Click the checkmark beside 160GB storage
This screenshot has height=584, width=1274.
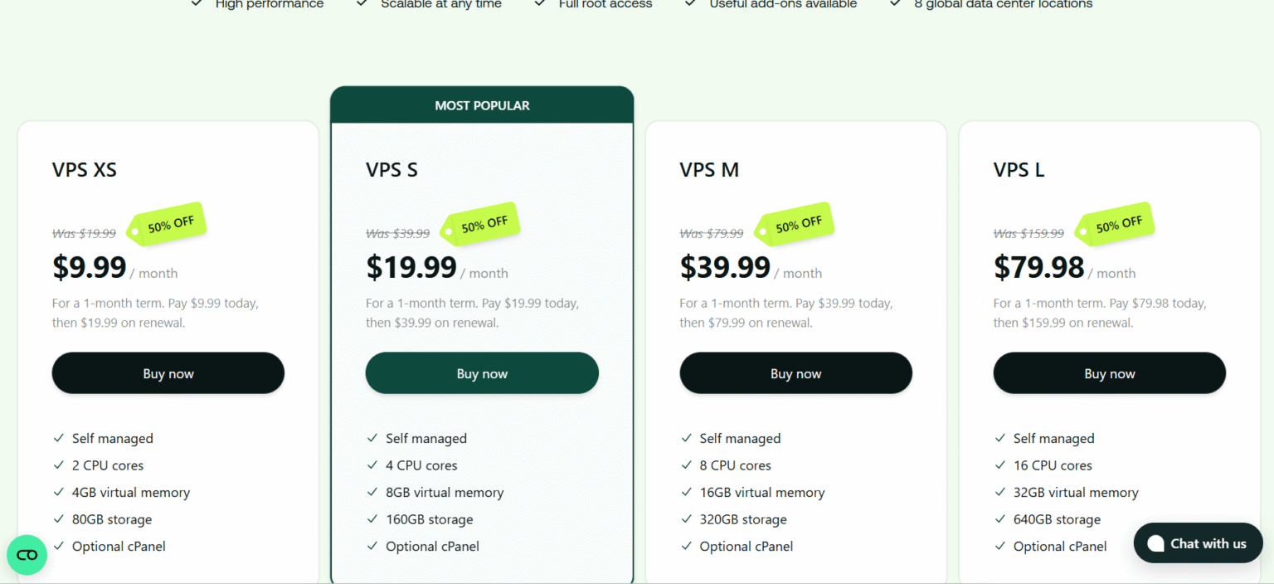[372, 519]
